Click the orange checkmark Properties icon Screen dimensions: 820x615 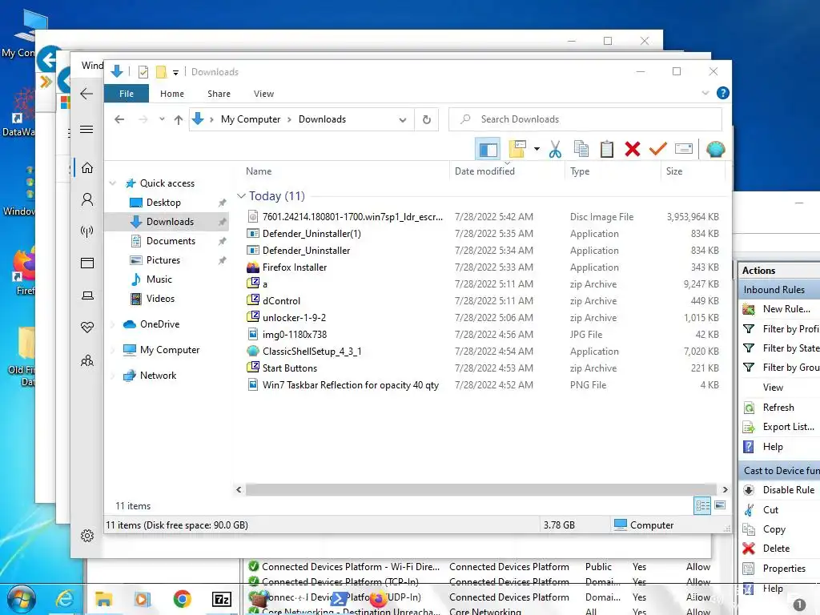pos(658,150)
